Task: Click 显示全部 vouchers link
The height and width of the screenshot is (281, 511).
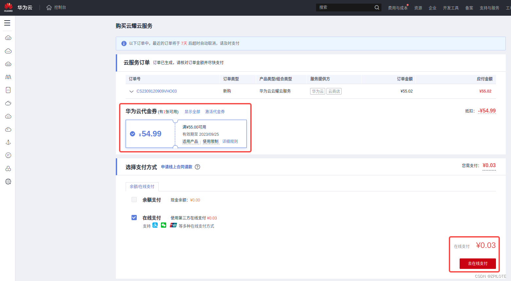Action: click(192, 112)
